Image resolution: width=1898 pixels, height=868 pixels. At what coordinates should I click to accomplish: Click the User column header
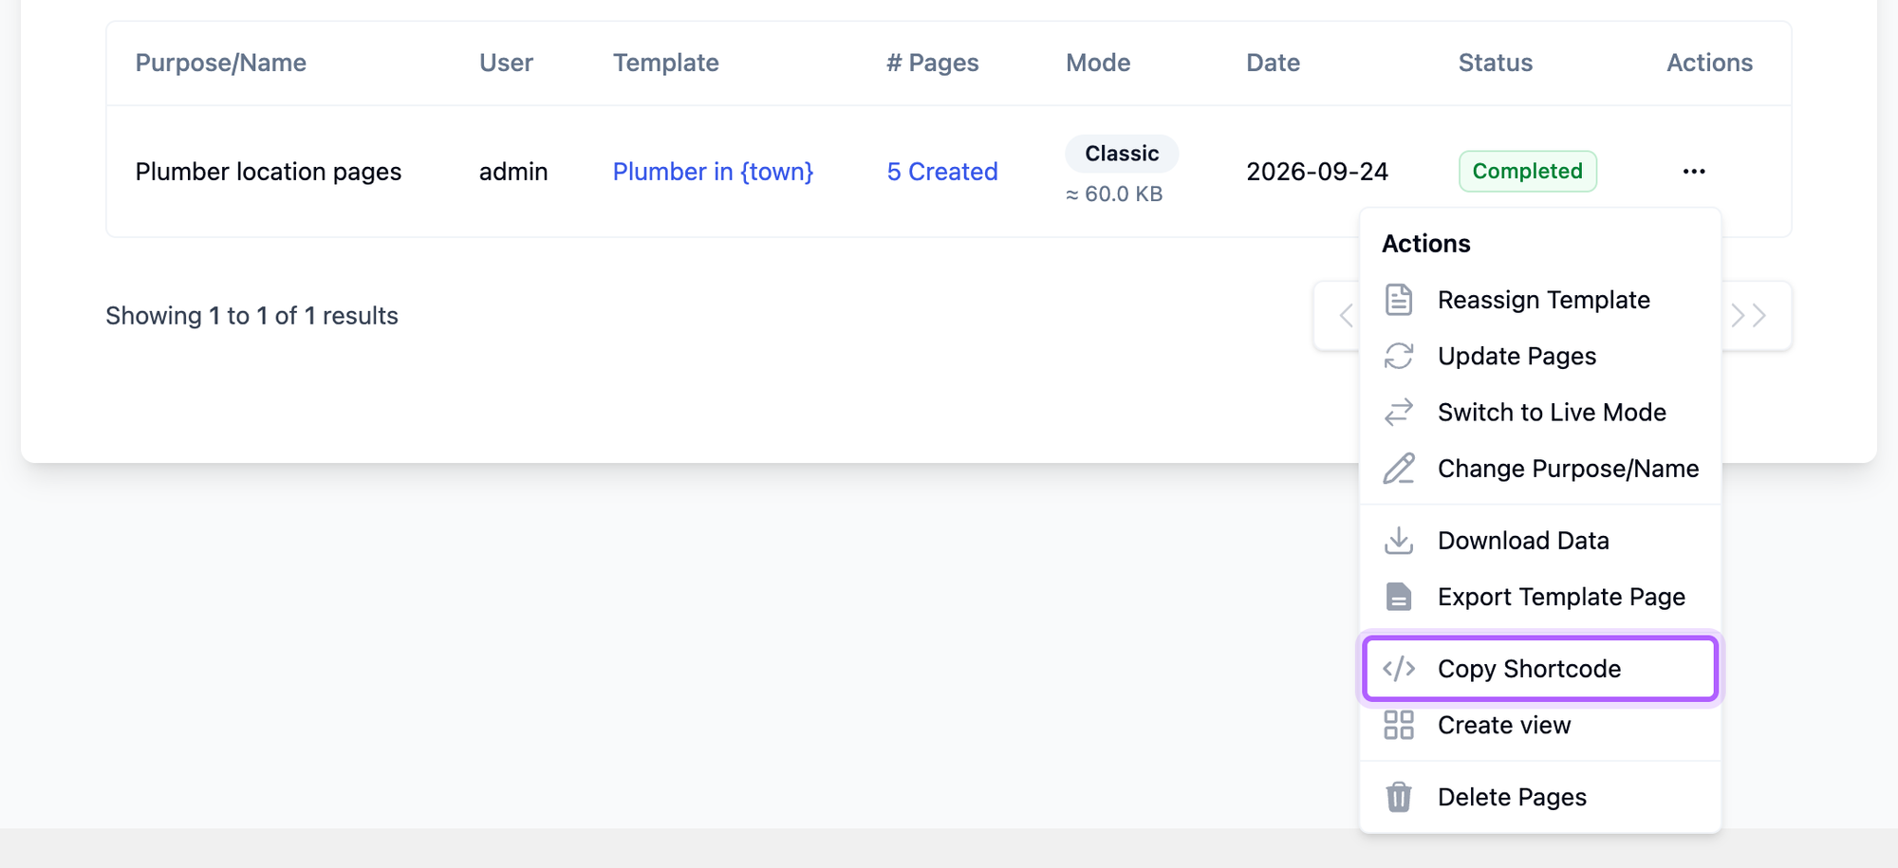click(506, 63)
